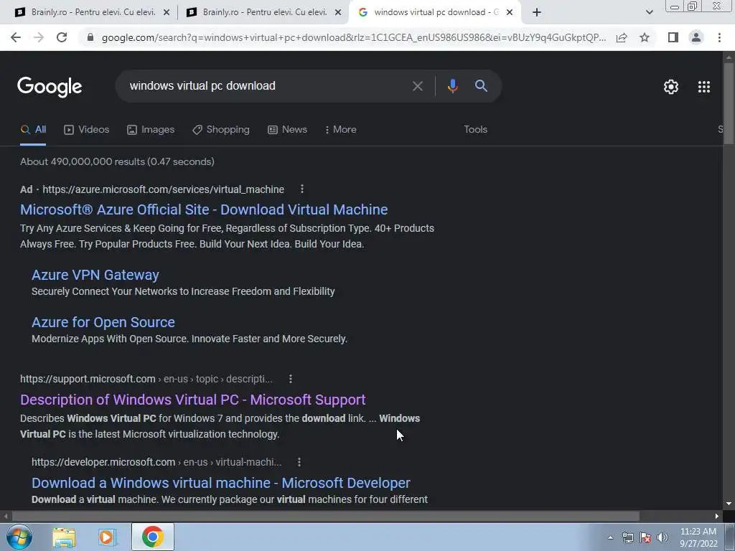This screenshot has width=735, height=551.
Task: Open the volume control speaker icon
Action: tap(662, 537)
